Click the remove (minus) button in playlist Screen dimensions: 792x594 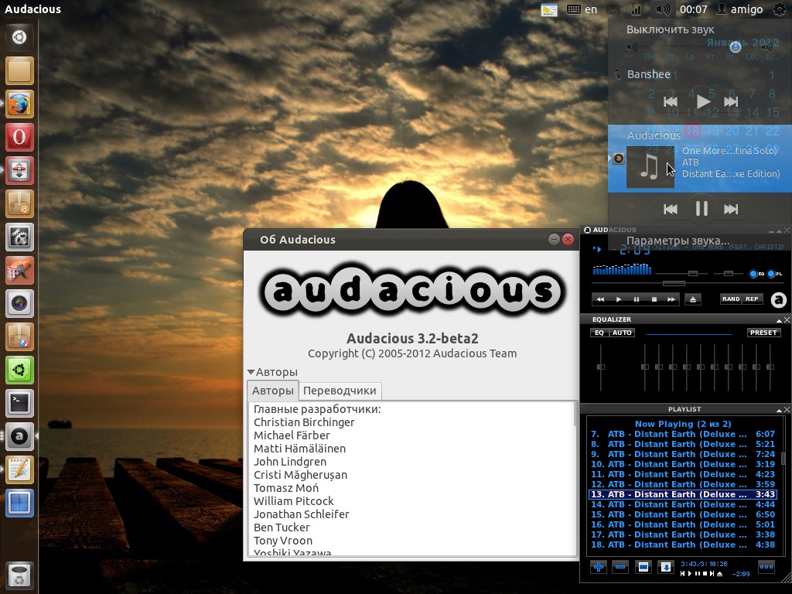(620, 567)
